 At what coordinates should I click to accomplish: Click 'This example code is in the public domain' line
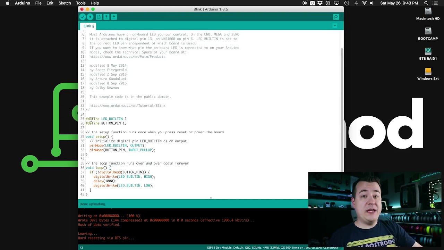point(130,97)
